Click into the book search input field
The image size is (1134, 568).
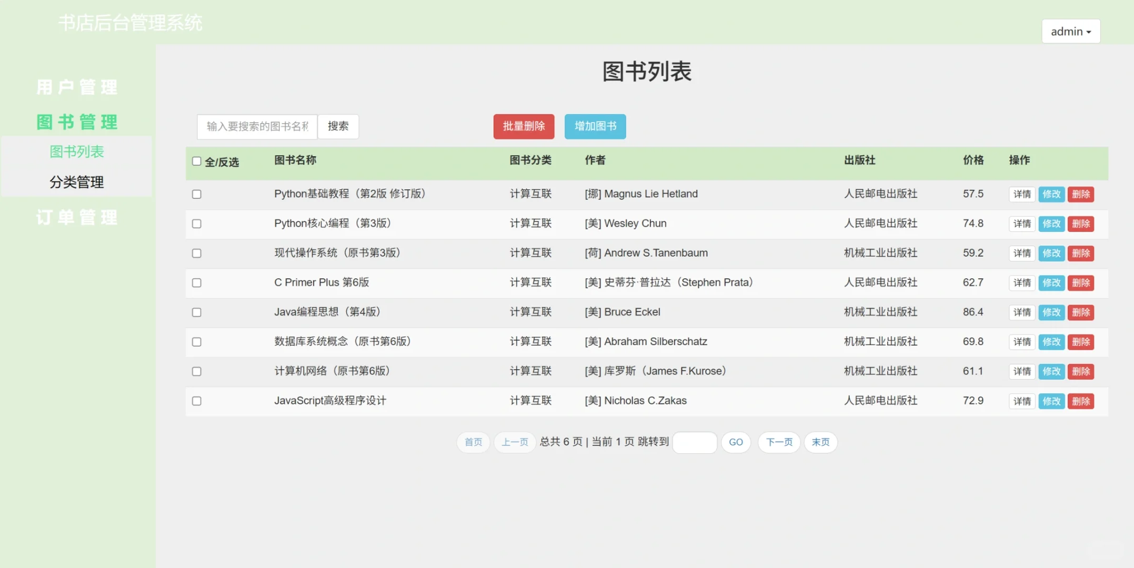[x=256, y=126]
